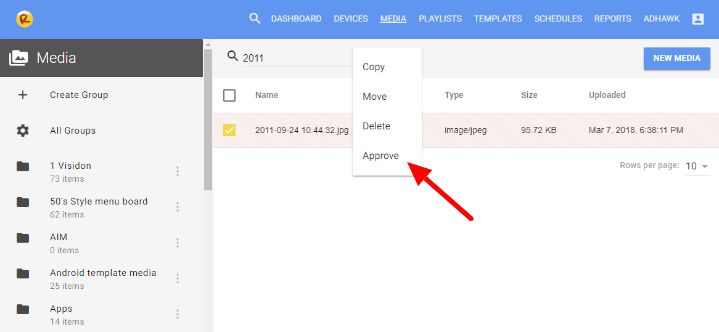The height and width of the screenshot is (332, 719).
Task: Sort by the Name column header
Action: 267,95
